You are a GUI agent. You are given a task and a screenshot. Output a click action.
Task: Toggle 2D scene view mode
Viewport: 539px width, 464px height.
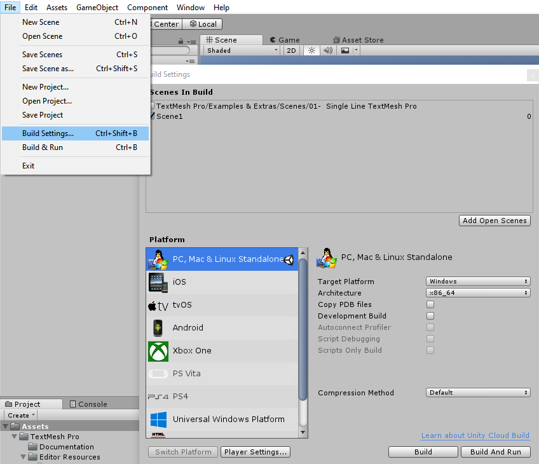click(291, 50)
